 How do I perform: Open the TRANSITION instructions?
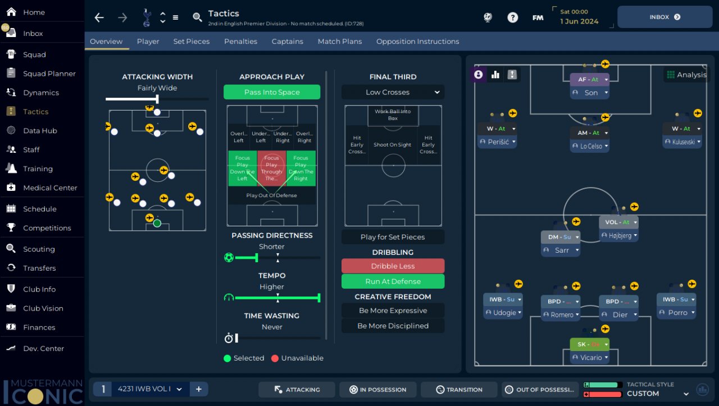pyautogui.click(x=459, y=390)
